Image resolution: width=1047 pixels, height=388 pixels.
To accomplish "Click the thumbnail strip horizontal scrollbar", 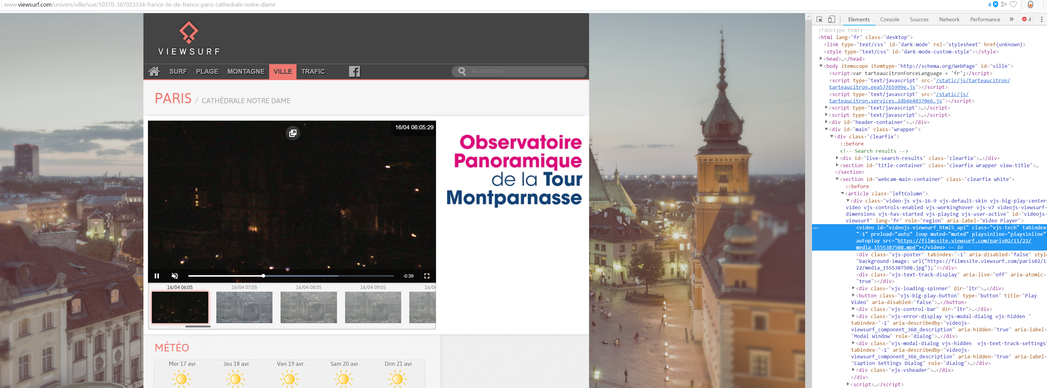I will pos(198,326).
